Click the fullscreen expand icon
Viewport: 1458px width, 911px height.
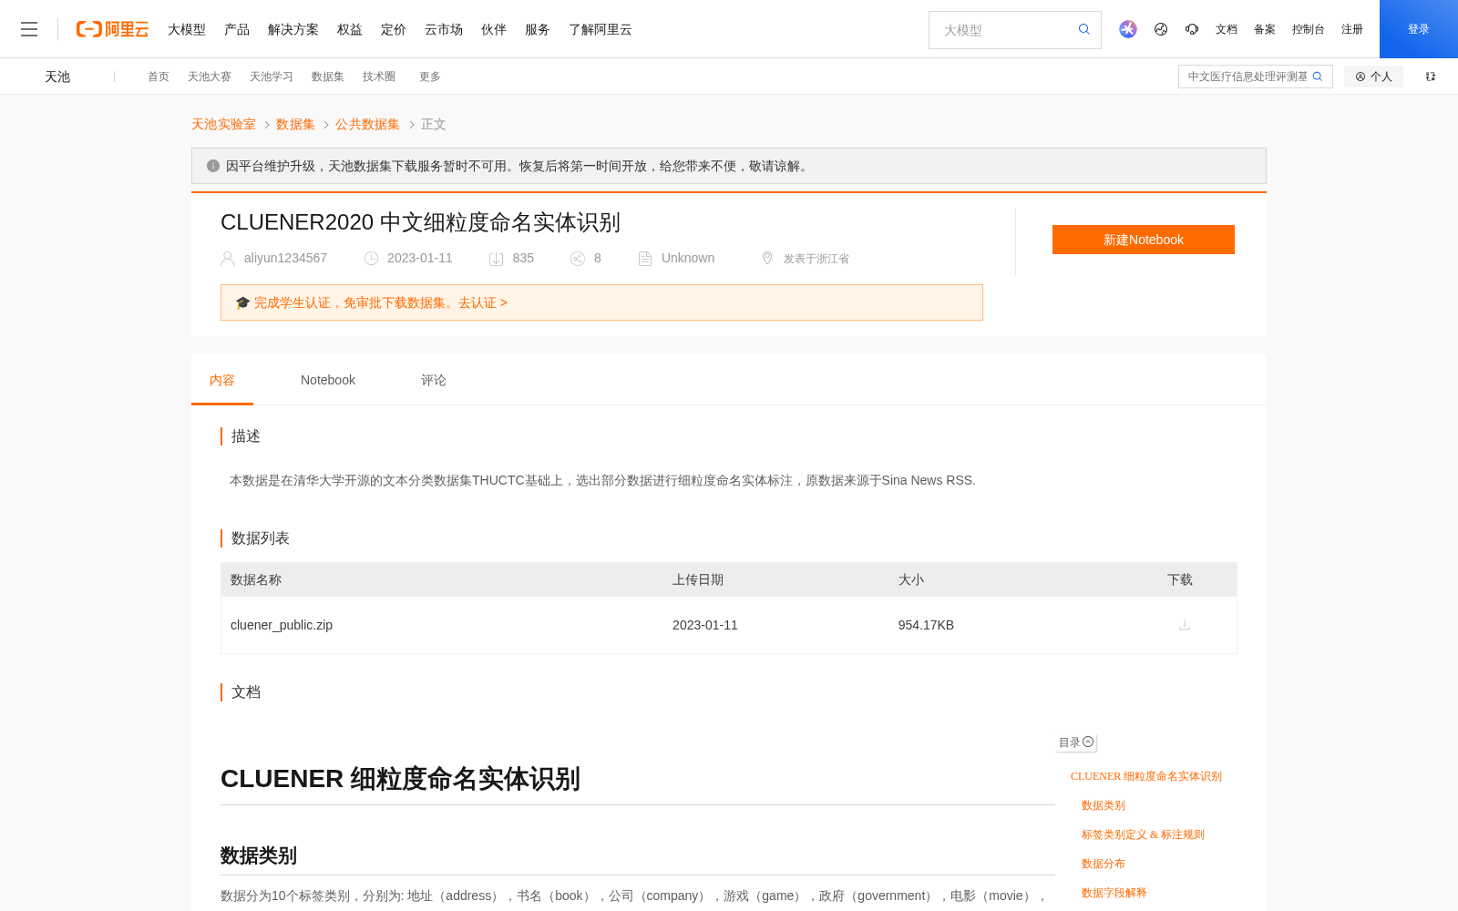(x=1431, y=77)
